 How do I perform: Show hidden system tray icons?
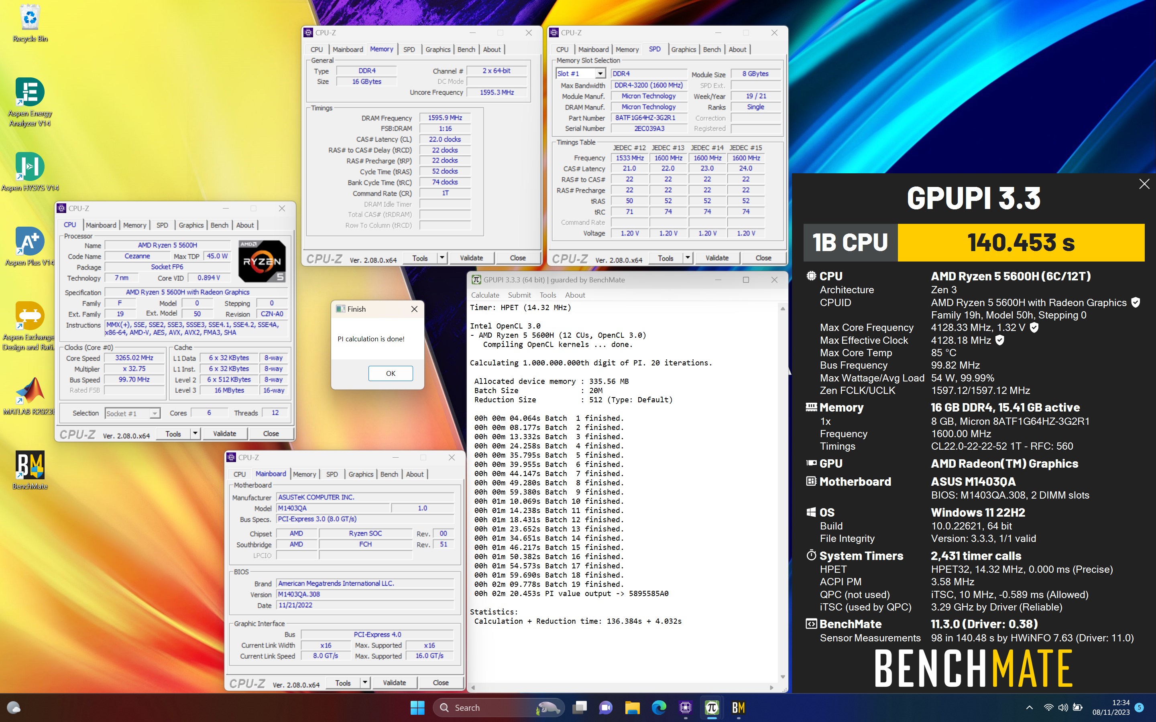point(1030,708)
